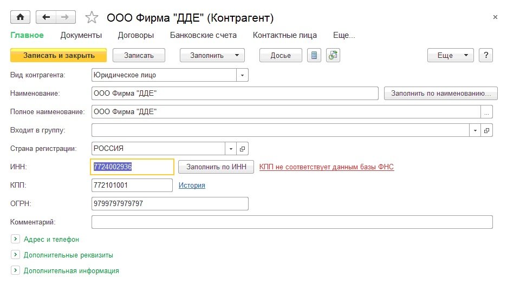Click the Записать и закрыть button
Viewport: 507px width, 291px height.
point(59,55)
